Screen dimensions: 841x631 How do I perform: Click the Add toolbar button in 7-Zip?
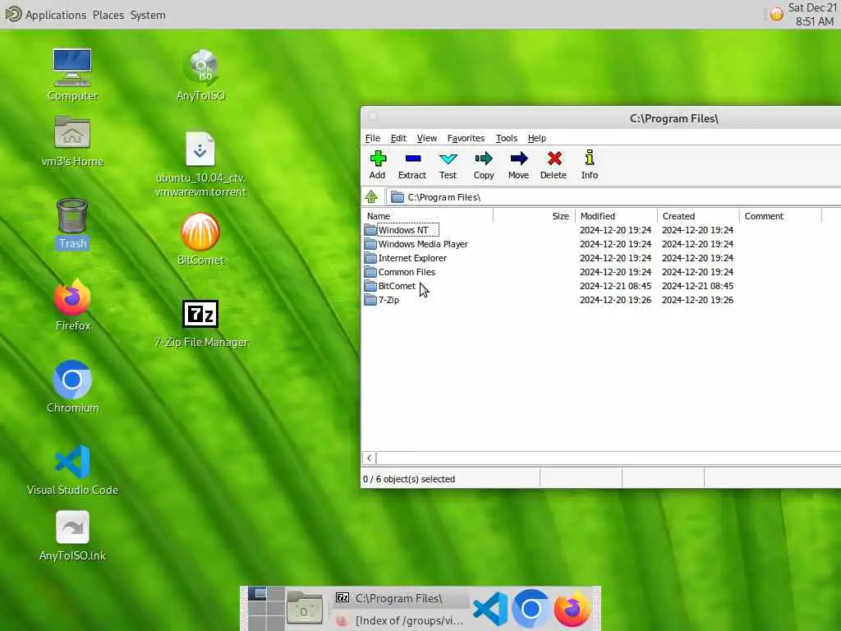[378, 164]
